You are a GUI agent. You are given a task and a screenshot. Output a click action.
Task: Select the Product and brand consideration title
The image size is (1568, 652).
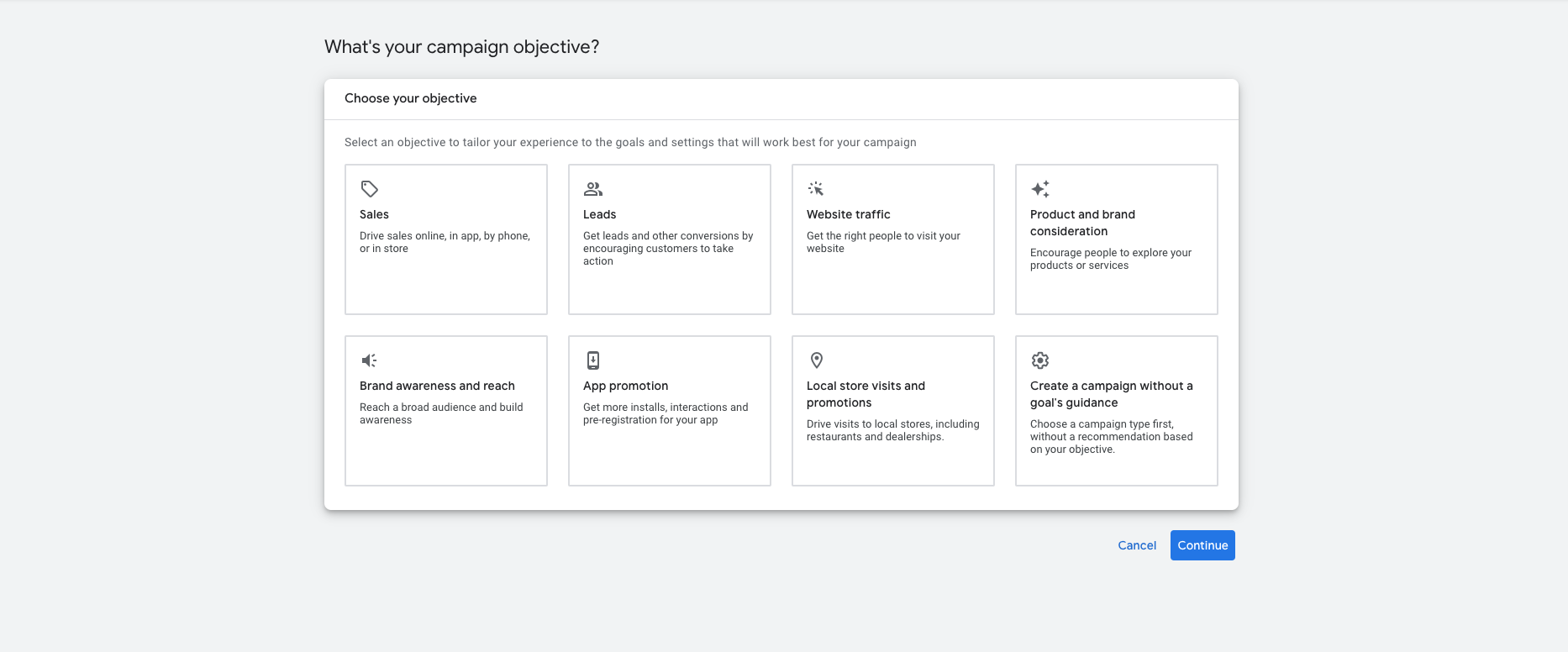[1082, 223]
